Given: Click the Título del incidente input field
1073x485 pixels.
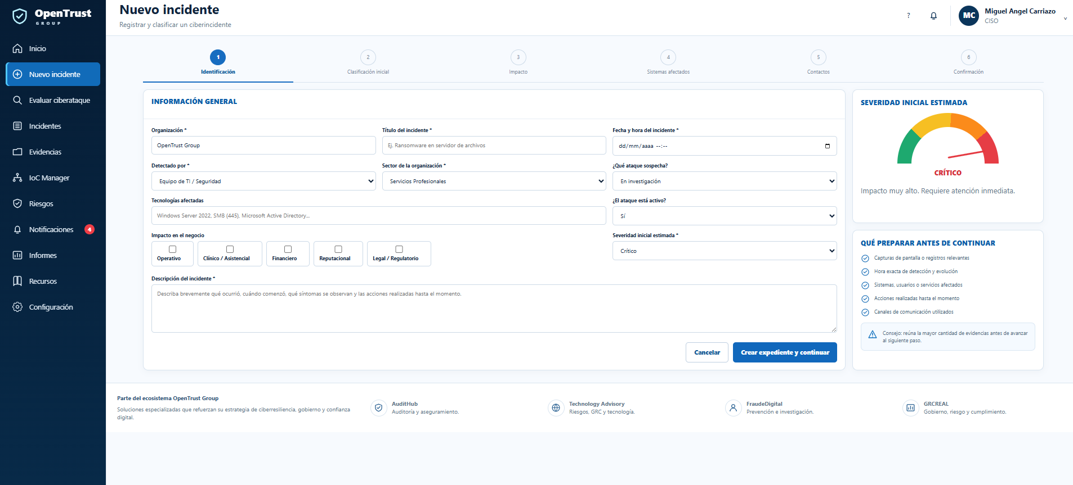Looking at the screenshot, I should click(494, 146).
